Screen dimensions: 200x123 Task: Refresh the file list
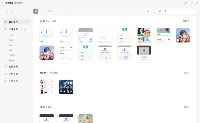tap(160, 11)
